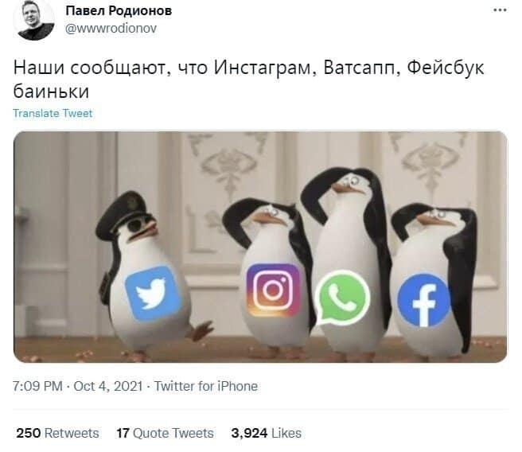View the 250 Retweets list
Image resolution: width=522 pixels, height=452 pixels.
[57, 433]
